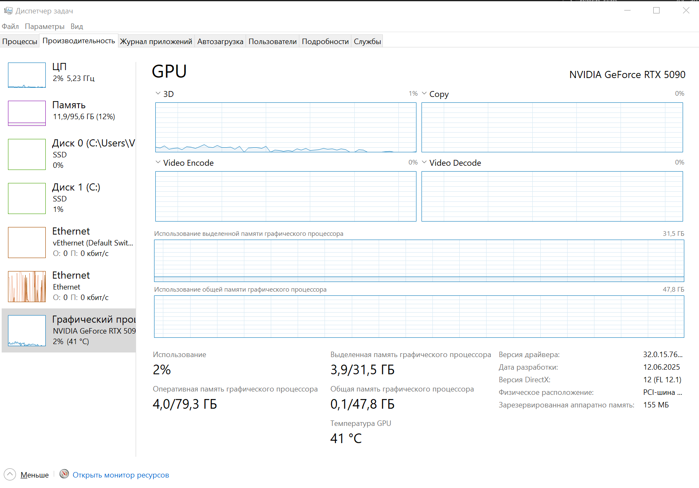The image size is (699, 488).
Task: Select the vEthernet Default Switch thumbnail
Action: (27, 243)
